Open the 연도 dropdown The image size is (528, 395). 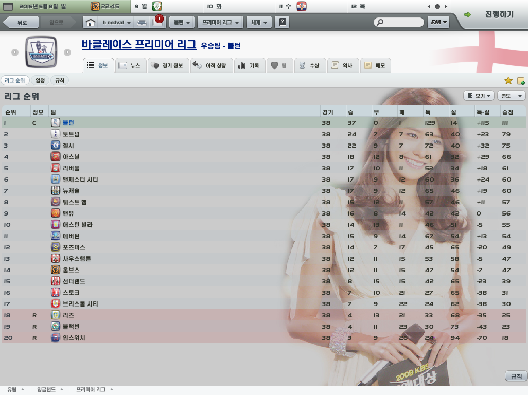click(x=511, y=96)
